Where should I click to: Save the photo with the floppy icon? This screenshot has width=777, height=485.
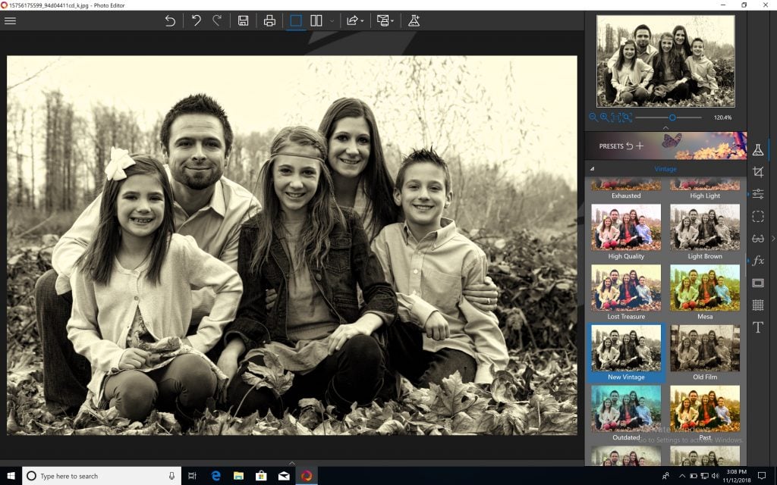click(x=244, y=20)
